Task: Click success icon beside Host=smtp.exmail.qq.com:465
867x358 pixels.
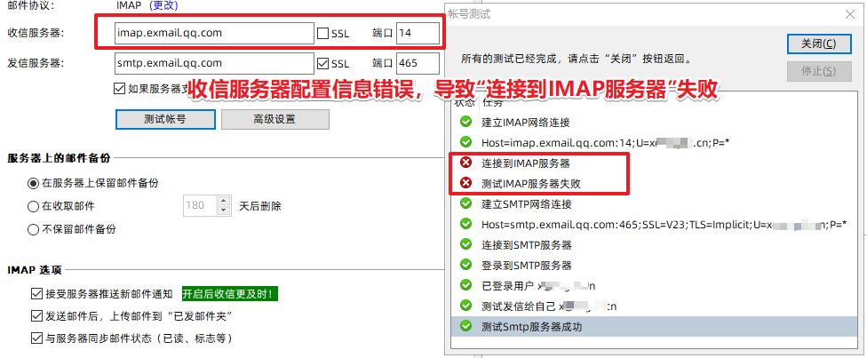Action: click(x=466, y=224)
